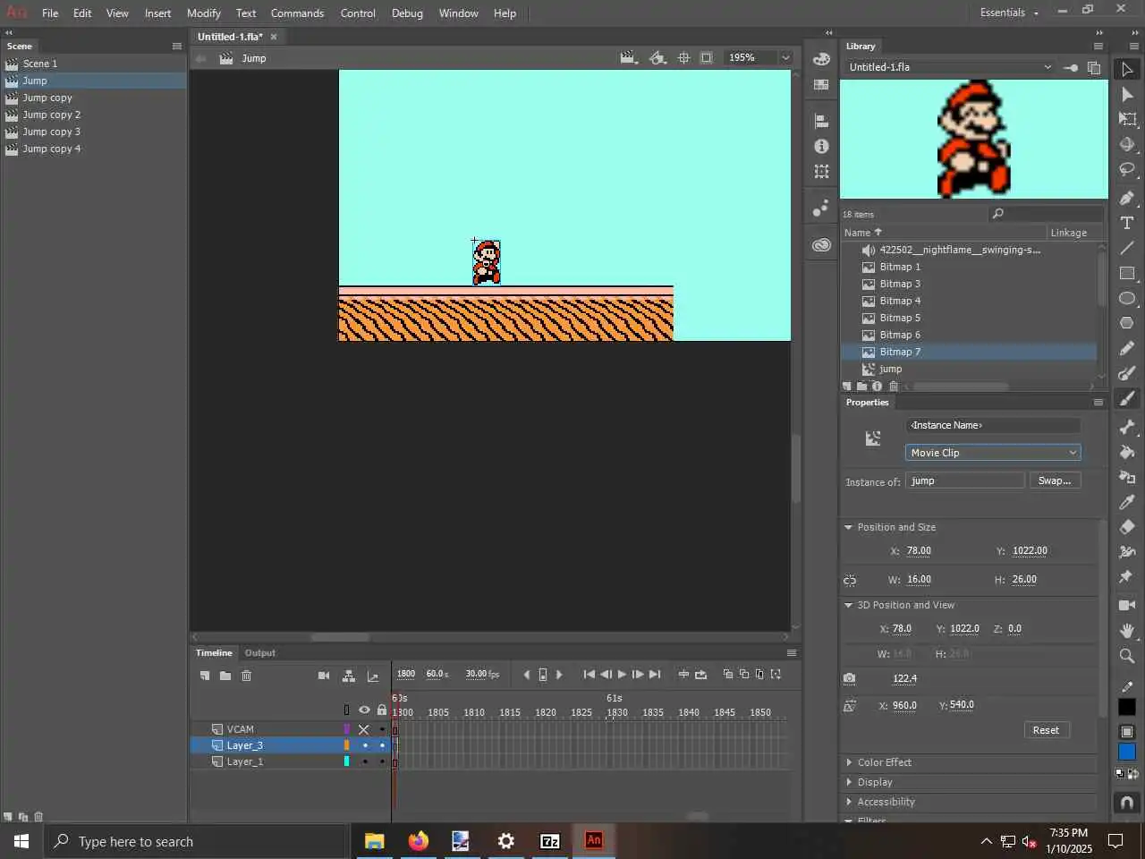Toggle visibility of all layers eye icon
This screenshot has height=859, width=1145.
[364, 710]
